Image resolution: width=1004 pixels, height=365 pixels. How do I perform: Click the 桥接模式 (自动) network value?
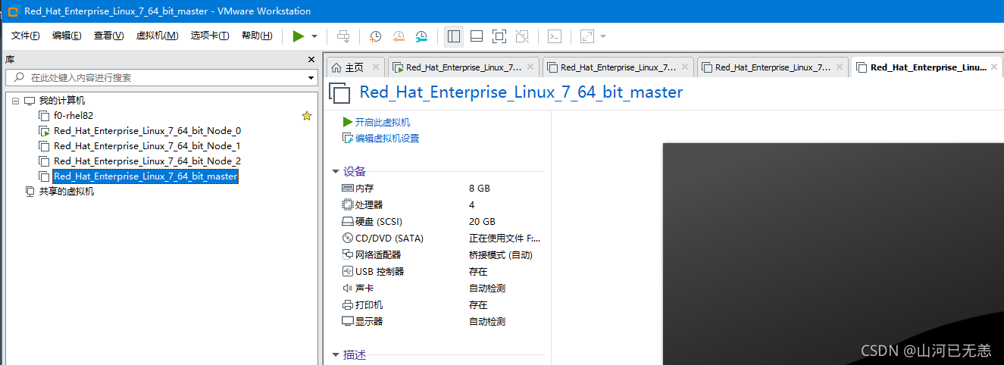point(501,255)
